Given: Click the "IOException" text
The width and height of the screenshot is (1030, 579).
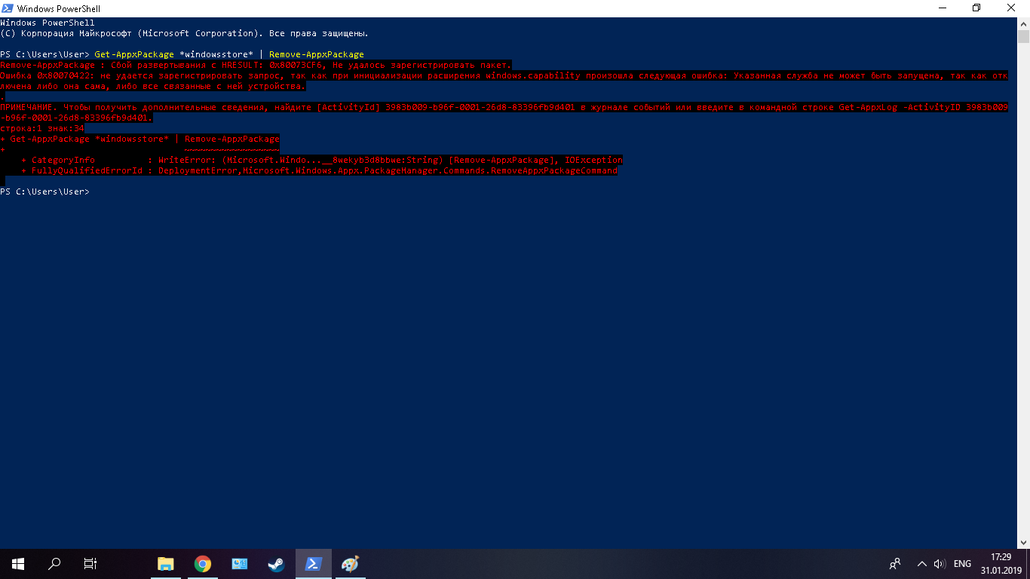Looking at the screenshot, I should click(x=593, y=160).
